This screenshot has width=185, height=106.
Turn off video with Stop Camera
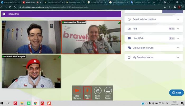tap(77, 93)
